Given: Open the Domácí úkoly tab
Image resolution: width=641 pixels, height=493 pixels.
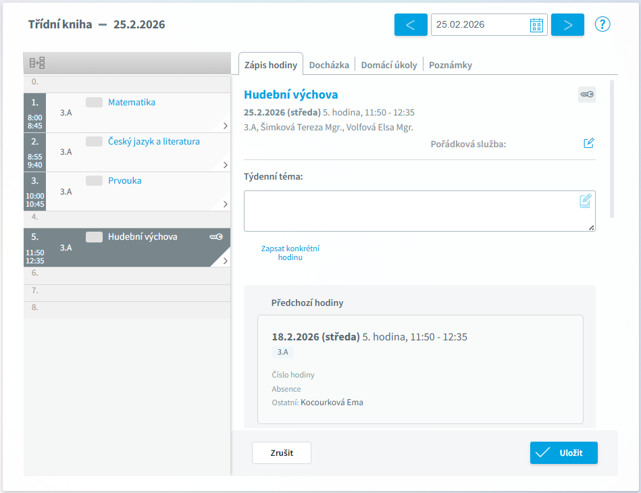Looking at the screenshot, I should [389, 65].
